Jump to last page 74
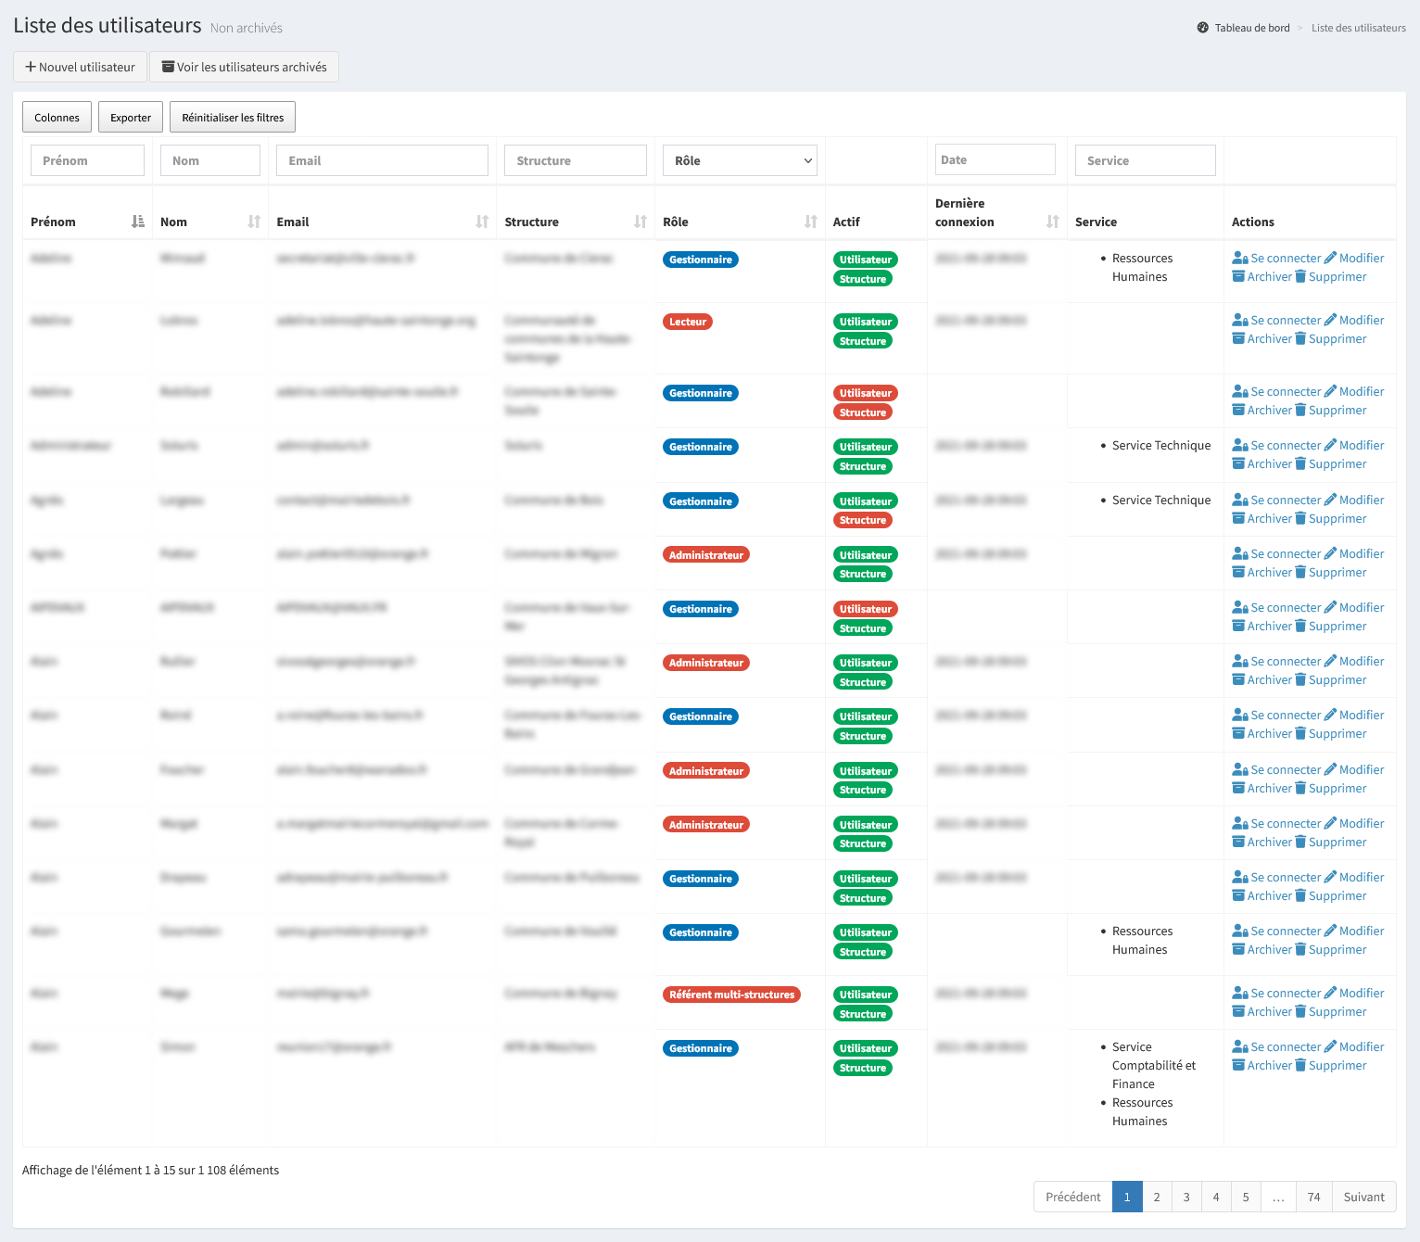Image resolution: width=1420 pixels, height=1242 pixels. (x=1313, y=1197)
